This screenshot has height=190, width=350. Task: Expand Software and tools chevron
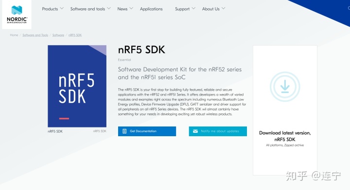pyautogui.click(x=109, y=8)
